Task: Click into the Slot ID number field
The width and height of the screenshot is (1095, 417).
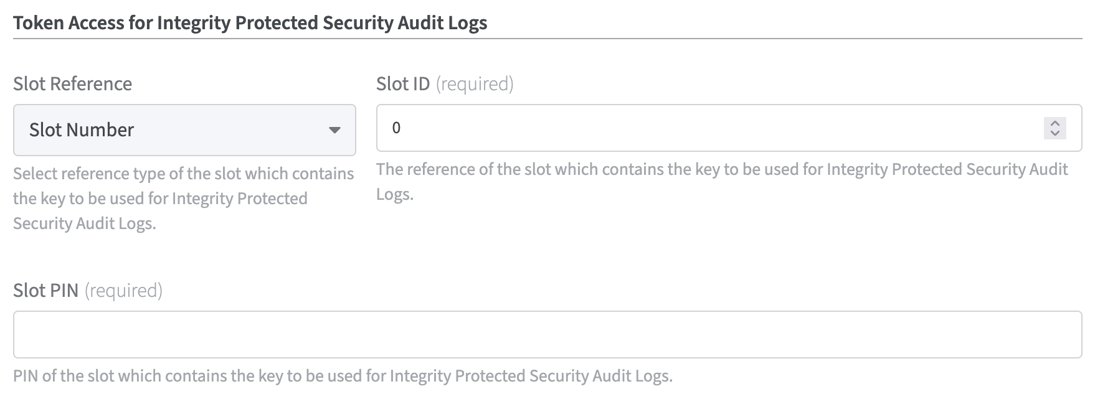Action: (710, 128)
